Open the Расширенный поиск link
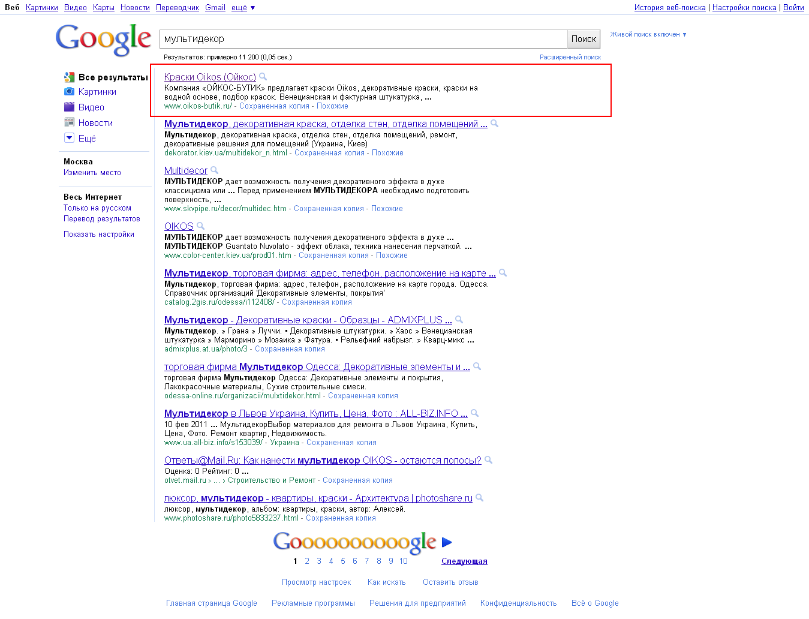Screen dimensions: 809x619 coord(570,56)
